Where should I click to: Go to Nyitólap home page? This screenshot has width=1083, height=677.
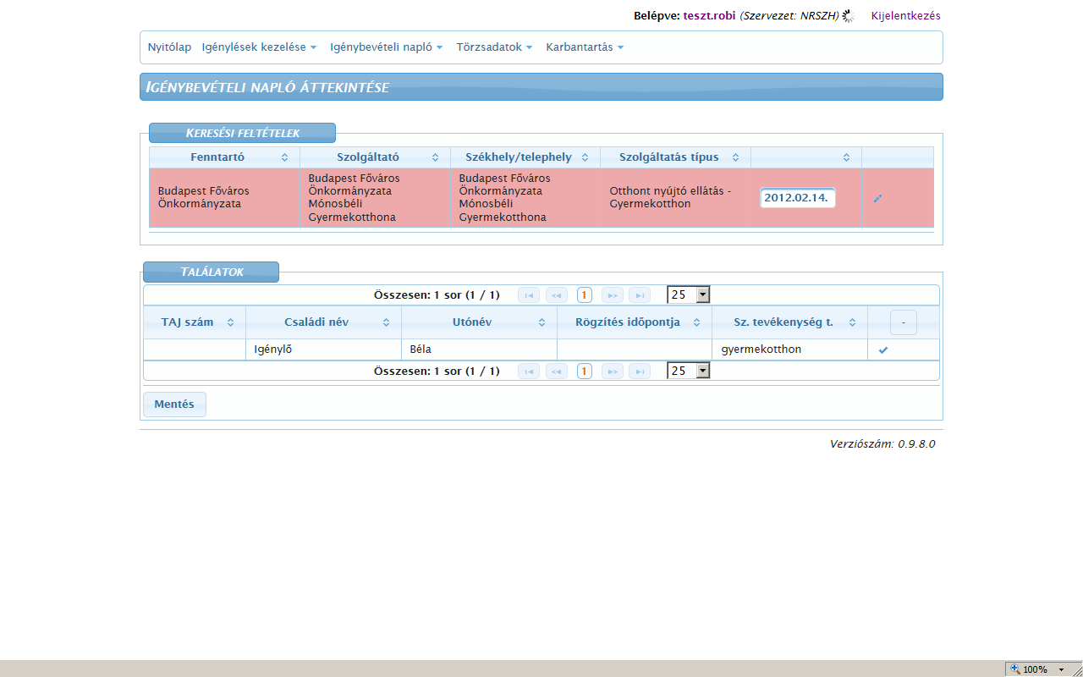point(169,47)
